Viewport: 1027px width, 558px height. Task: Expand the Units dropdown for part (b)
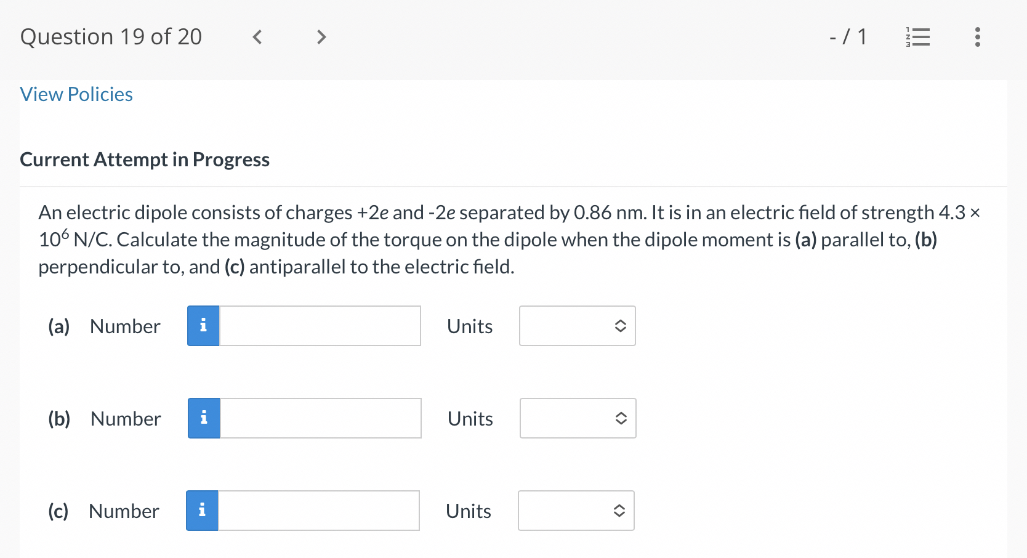coord(578,418)
